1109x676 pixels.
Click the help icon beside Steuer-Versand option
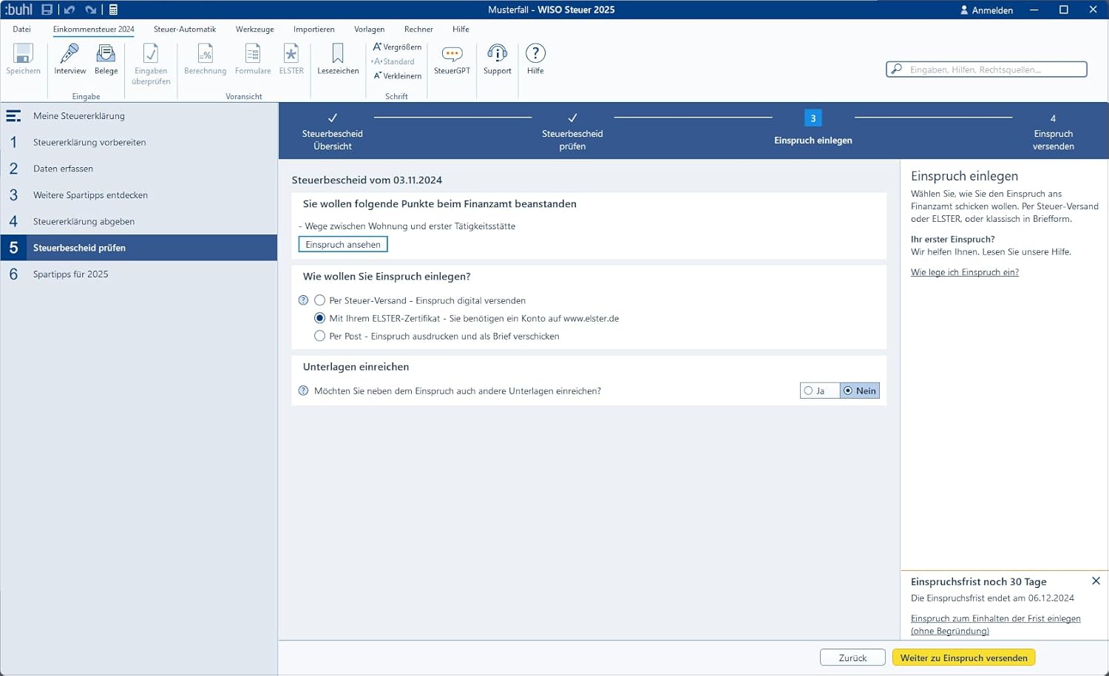[303, 300]
